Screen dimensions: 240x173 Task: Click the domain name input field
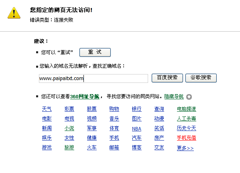94,78
